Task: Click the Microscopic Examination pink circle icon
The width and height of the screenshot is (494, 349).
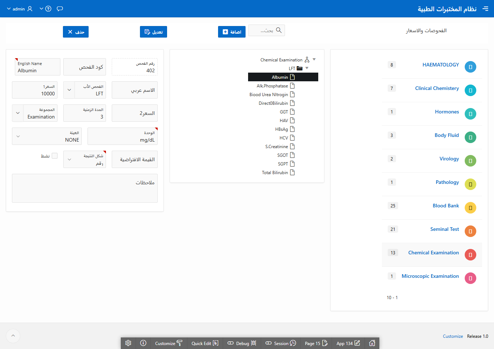Action: pos(470,278)
